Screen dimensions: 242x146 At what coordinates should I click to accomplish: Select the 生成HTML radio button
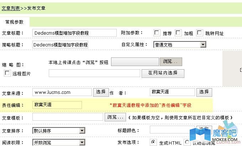click(x=154, y=142)
